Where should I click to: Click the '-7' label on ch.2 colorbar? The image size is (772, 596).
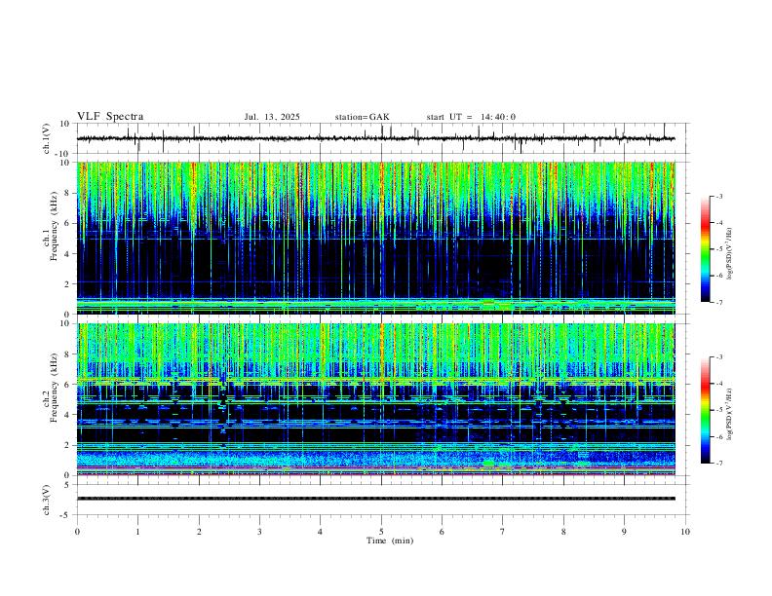pos(718,464)
